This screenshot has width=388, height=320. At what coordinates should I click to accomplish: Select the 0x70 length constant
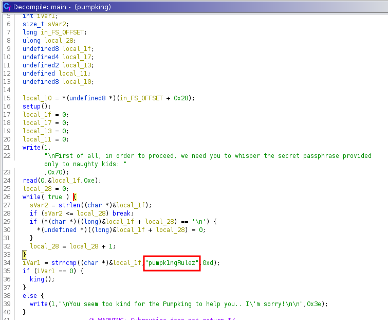pos(54,172)
